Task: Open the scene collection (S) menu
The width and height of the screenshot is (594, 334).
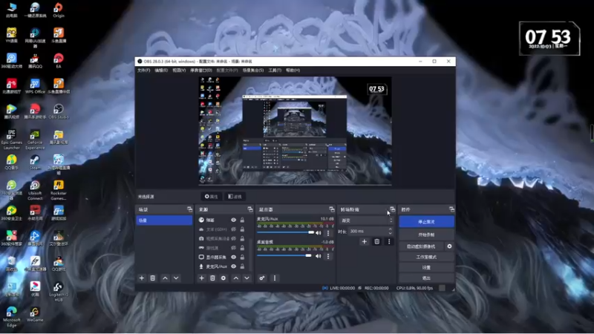Action: (x=253, y=71)
